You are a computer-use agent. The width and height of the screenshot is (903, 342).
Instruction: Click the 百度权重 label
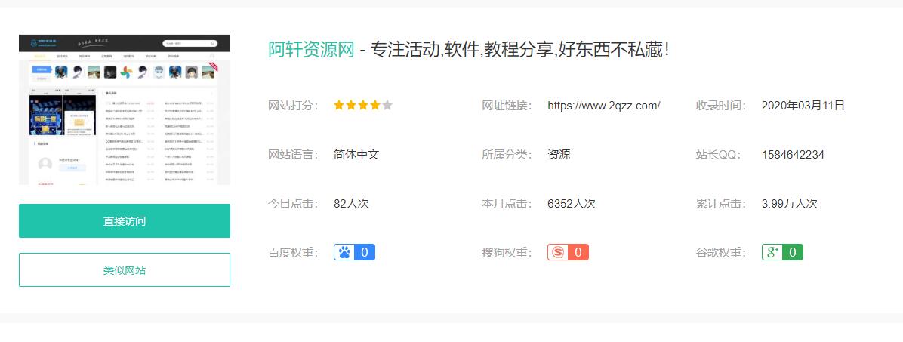(x=293, y=253)
